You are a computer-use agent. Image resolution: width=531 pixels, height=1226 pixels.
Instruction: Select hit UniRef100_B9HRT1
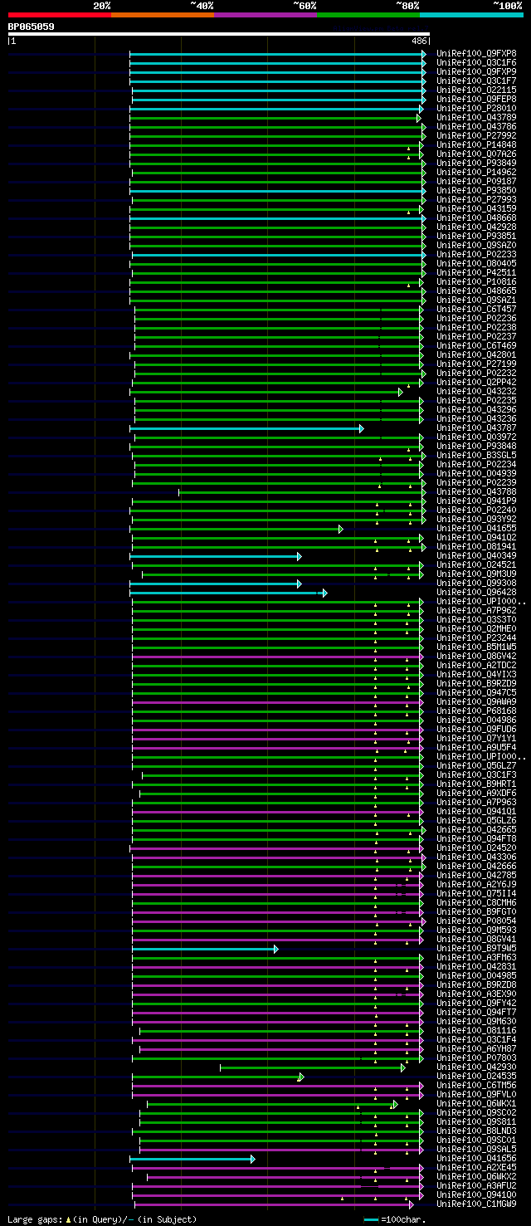tap(476, 784)
